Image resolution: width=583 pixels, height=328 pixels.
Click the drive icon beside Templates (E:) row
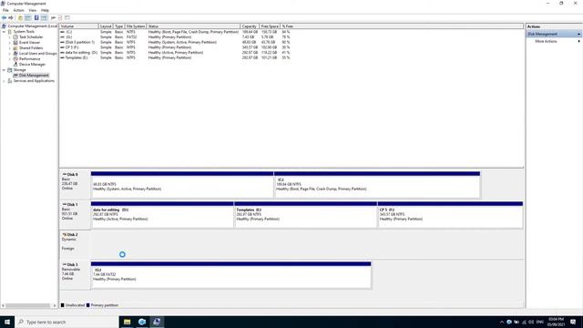[x=62, y=57]
